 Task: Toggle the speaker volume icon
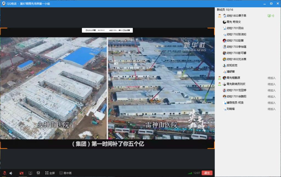[11, 173]
